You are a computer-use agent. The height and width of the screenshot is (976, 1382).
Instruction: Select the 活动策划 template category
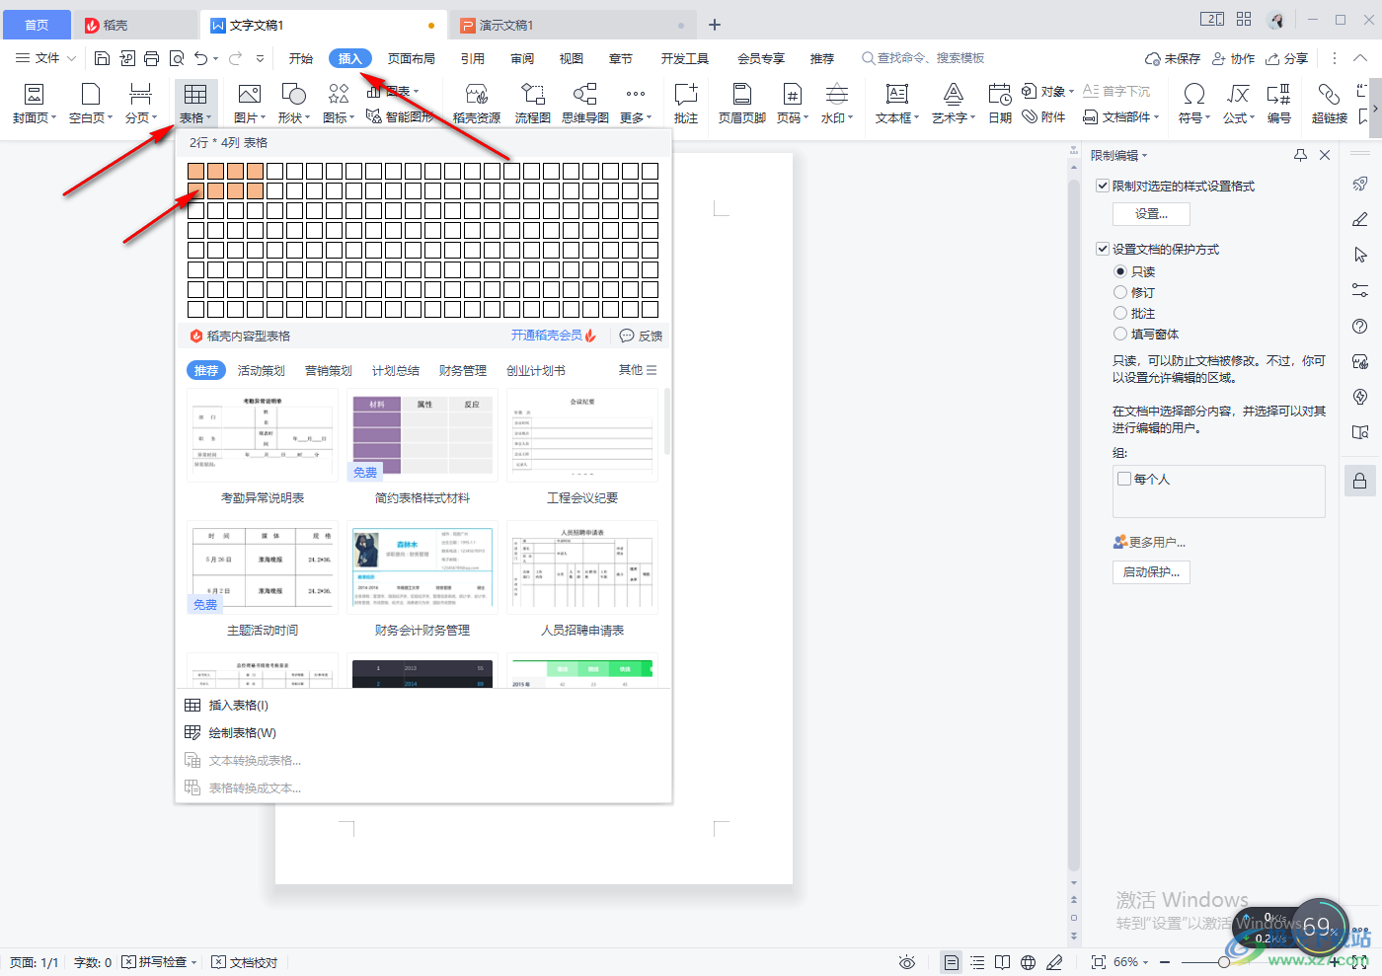[x=262, y=370]
